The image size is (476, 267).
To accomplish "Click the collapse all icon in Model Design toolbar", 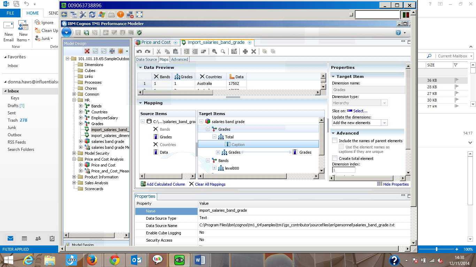I will click(x=103, y=51).
